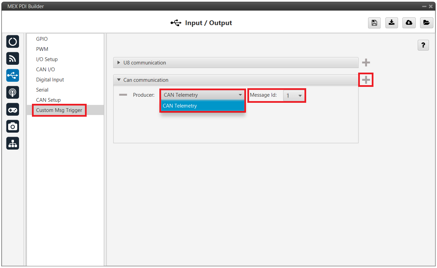Select the wireless feed sidebar icon
Screen dimensions: 437x268
tap(13, 59)
